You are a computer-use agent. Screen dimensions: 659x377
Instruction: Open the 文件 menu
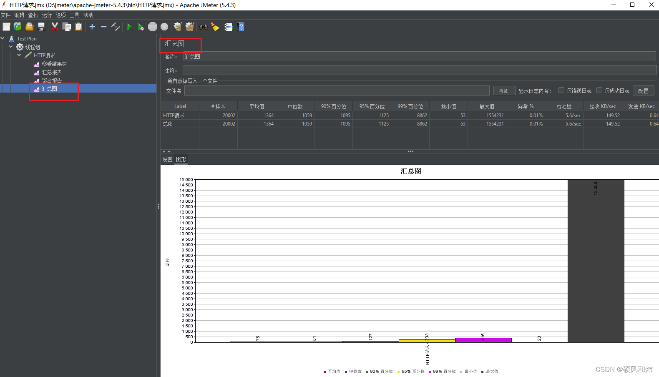coord(5,15)
